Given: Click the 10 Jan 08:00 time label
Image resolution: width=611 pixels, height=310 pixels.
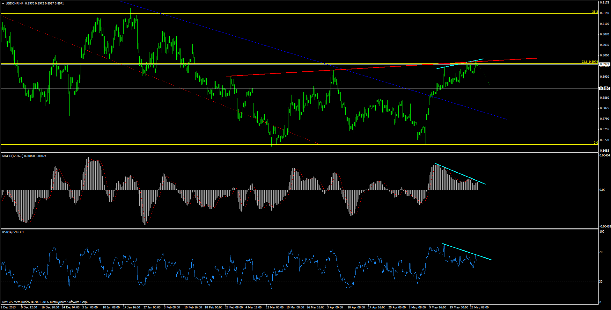Looking at the screenshot, I should [x=111, y=307].
